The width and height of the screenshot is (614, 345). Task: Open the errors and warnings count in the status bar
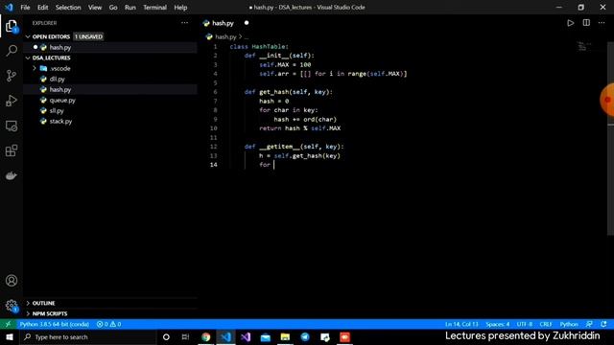pyautogui.click(x=108, y=324)
